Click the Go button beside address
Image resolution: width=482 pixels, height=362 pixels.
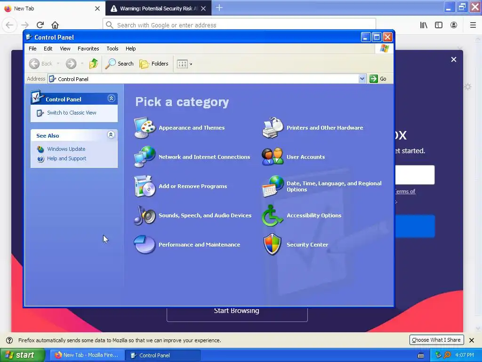[x=378, y=79]
